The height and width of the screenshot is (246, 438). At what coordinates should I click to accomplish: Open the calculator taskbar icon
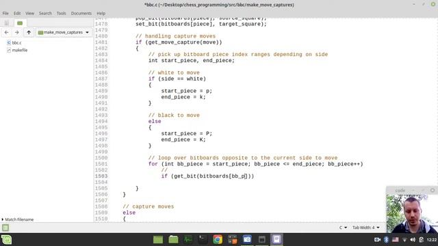233,240
